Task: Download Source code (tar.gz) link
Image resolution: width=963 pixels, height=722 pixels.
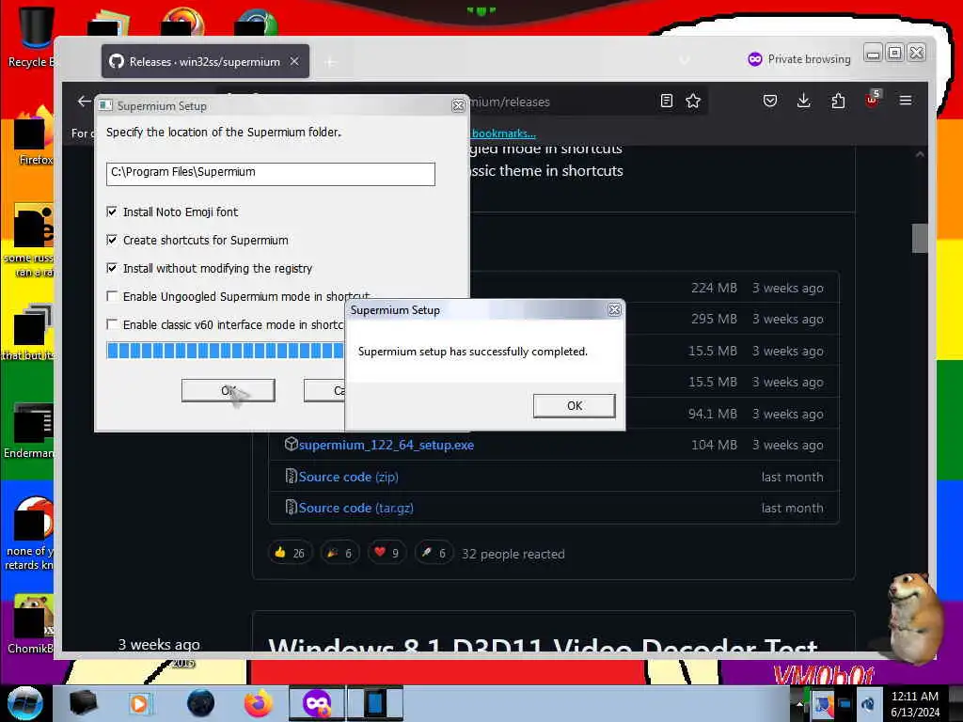Action: [x=355, y=509]
